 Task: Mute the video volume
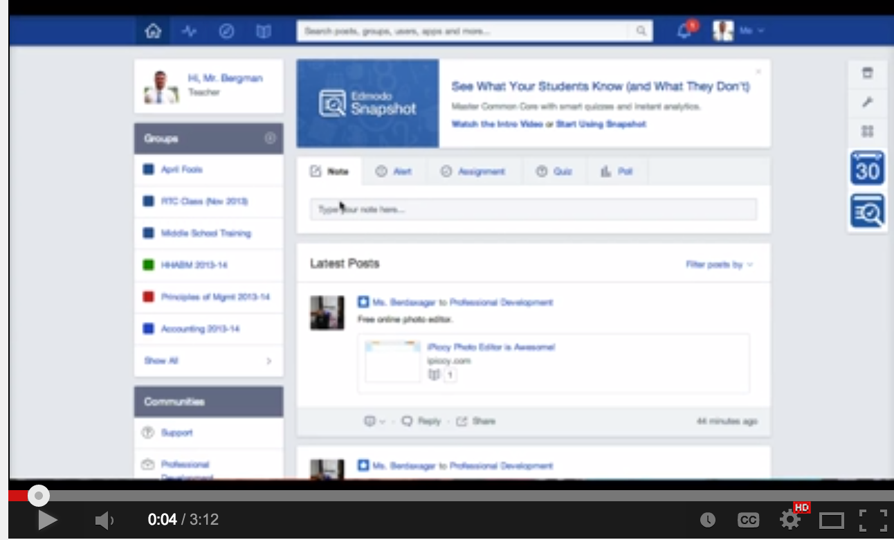(x=104, y=520)
